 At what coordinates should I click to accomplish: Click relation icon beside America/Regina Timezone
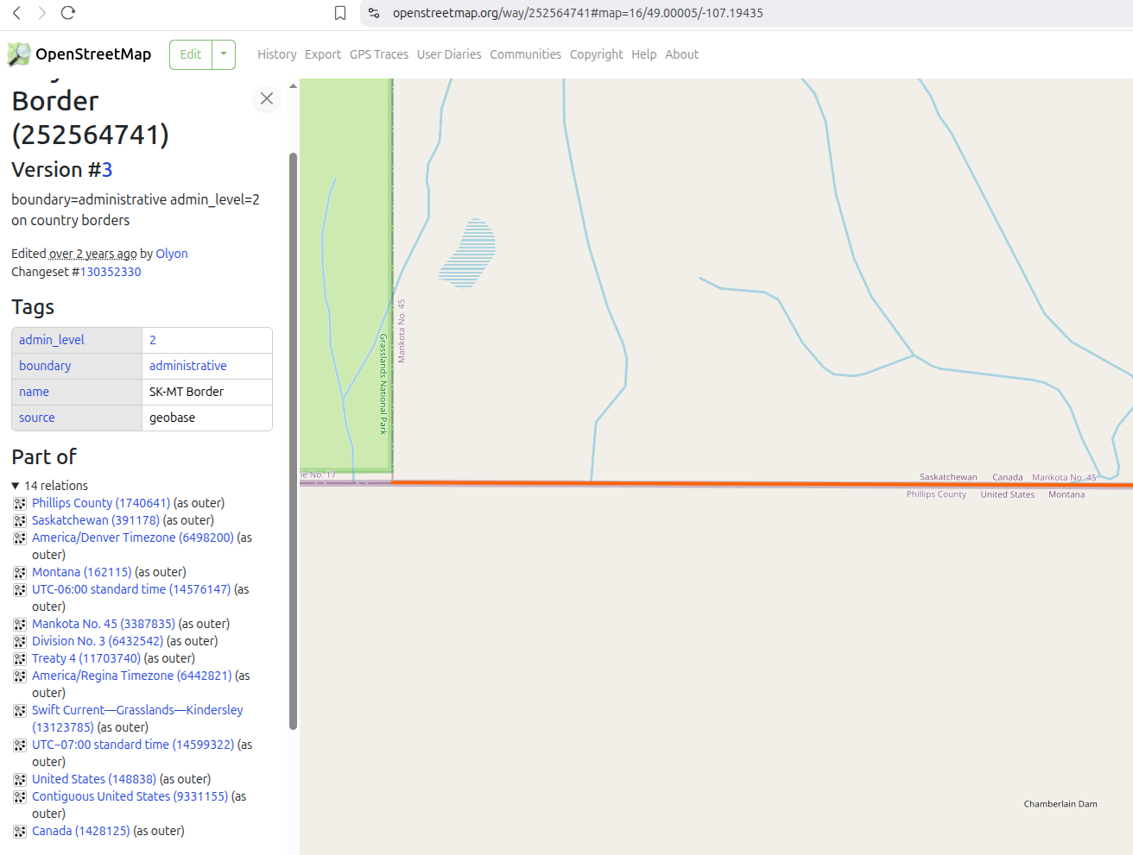point(20,676)
